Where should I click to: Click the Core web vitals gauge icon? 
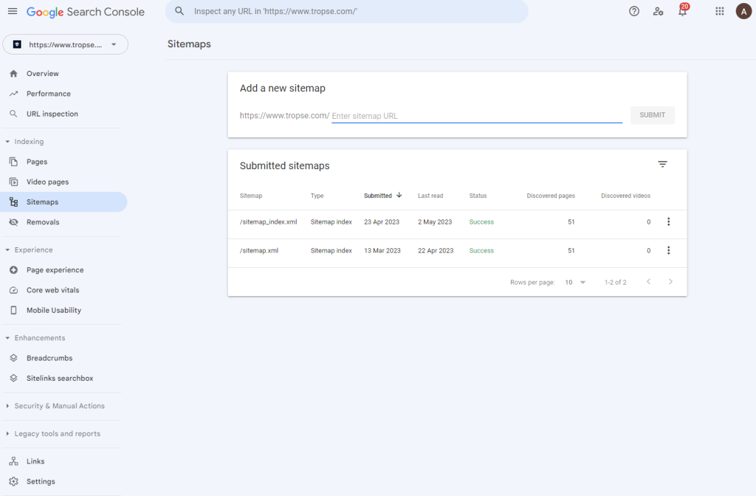pyautogui.click(x=13, y=290)
